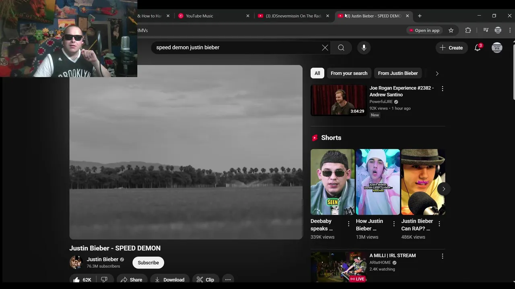The height and width of the screenshot is (289, 515).
Task: Open the Joe Rogan Experience #2382 title
Action: pyautogui.click(x=402, y=92)
